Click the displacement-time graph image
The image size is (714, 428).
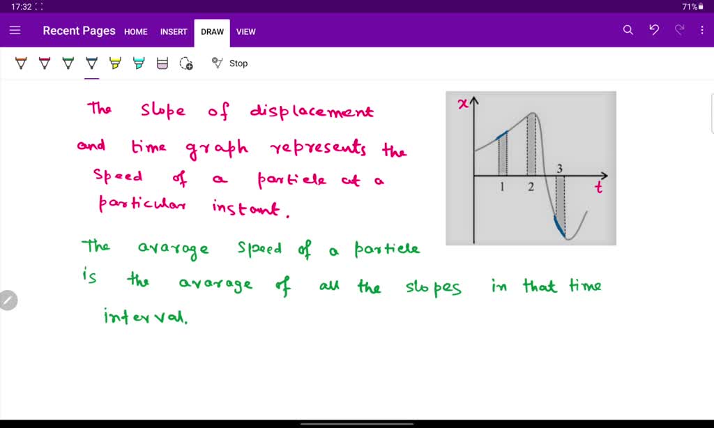coord(531,168)
